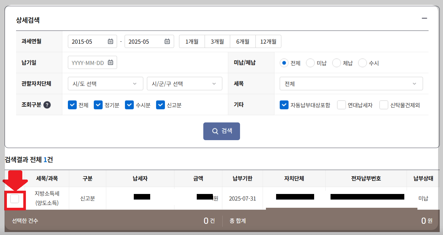Select the 미납 radio button

pos(310,63)
